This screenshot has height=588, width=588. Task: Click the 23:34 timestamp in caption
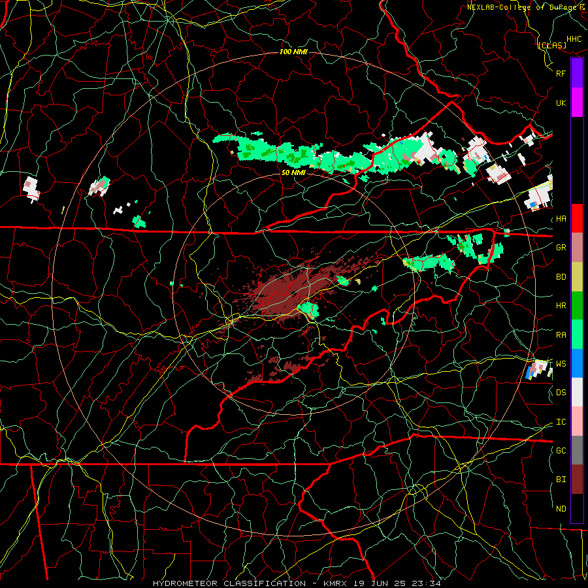[428, 583]
